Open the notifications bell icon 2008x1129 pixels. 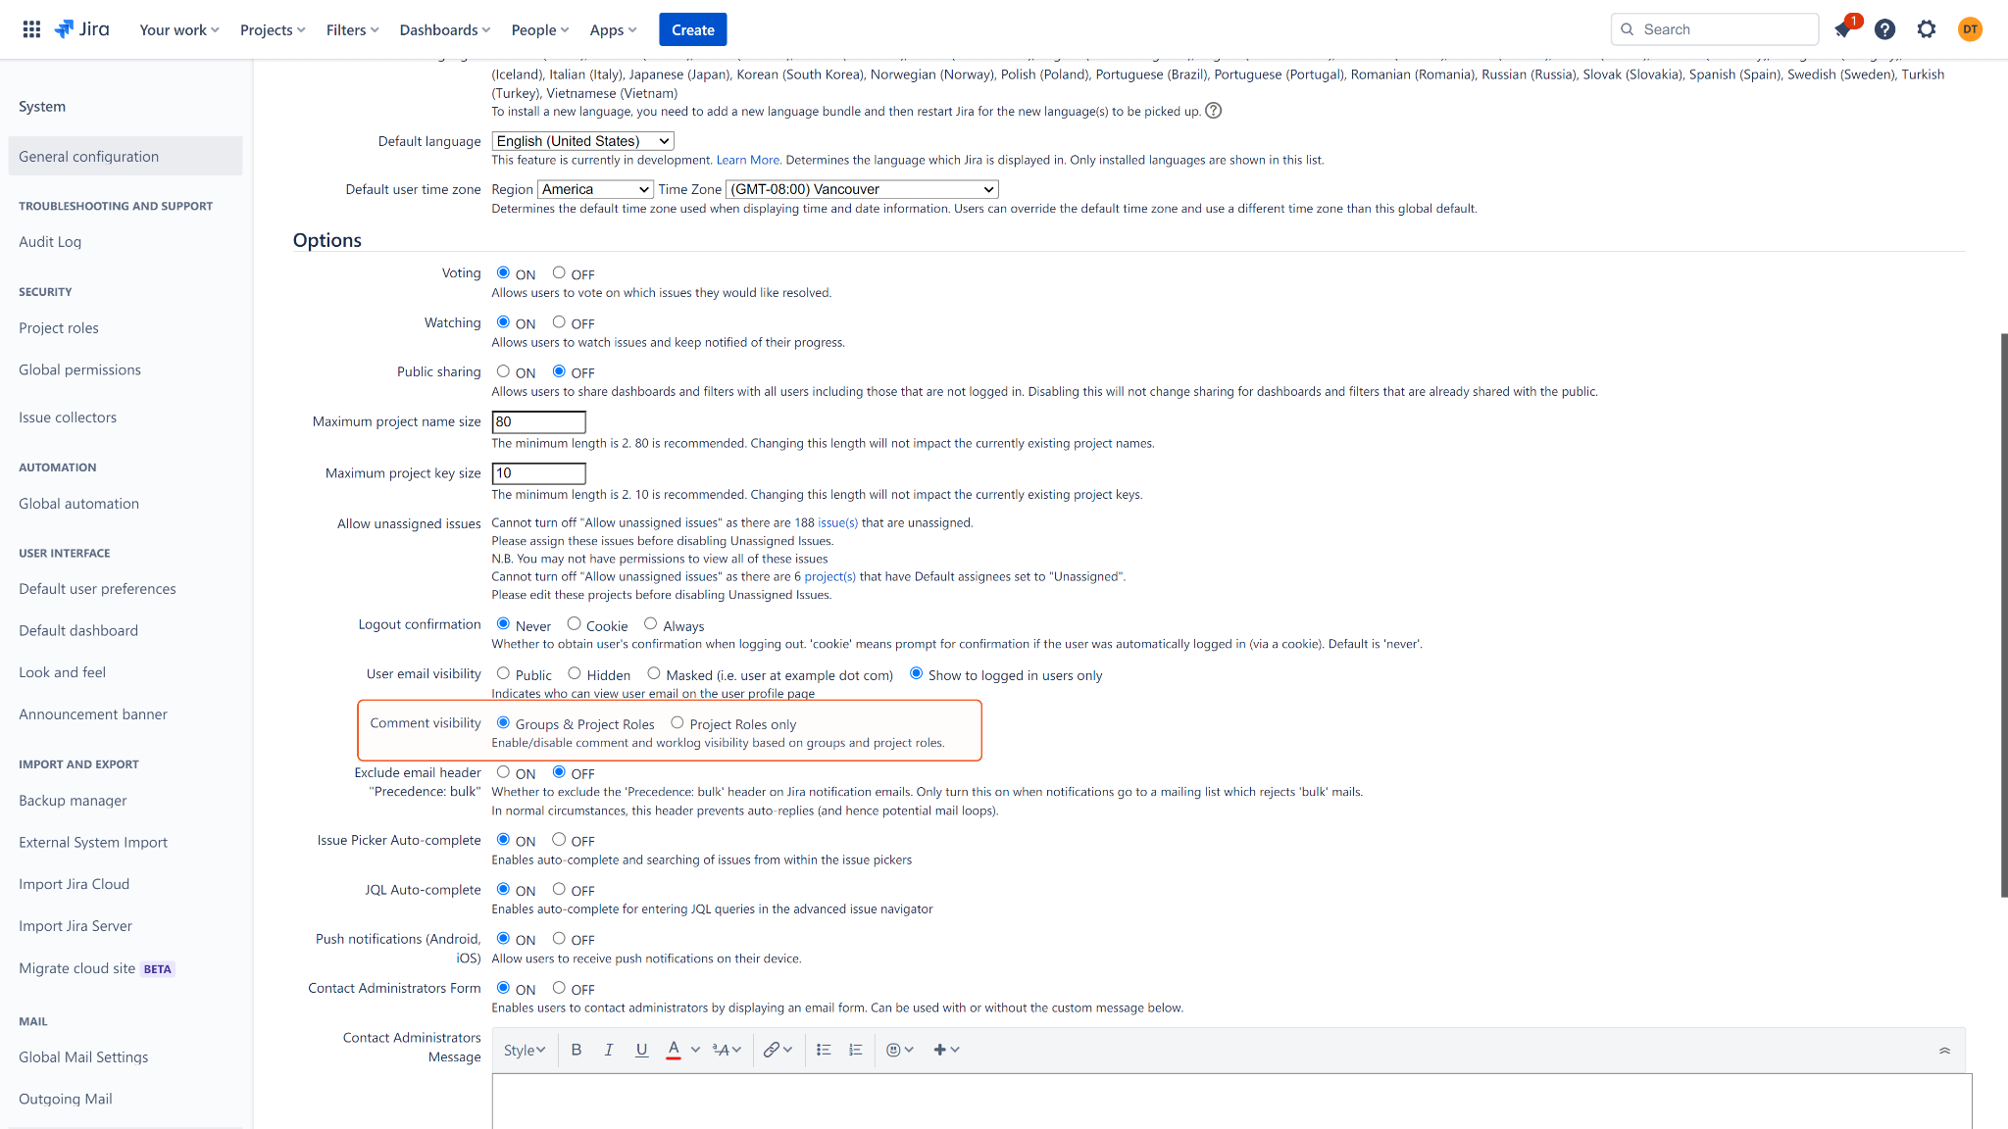pyautogui.click(x=1842, y=29)
